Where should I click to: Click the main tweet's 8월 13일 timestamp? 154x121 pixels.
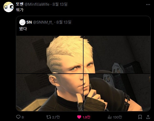[x=60, y=4]
